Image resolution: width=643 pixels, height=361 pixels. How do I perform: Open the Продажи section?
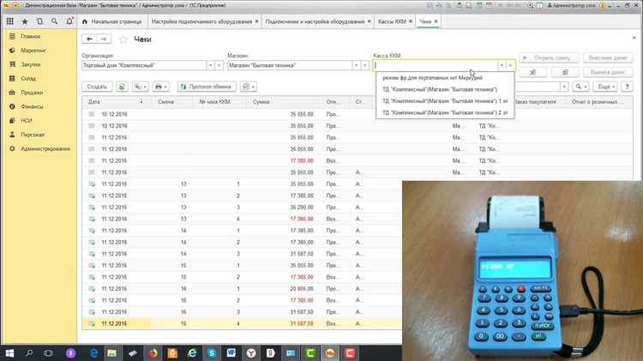click(x=32, y=93)
